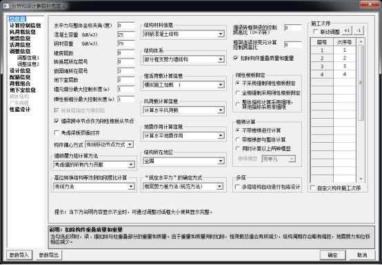Toggle 墙梁跨中节点作为刚性楼板从节点 checkbox
The image size is (382, 265).
coord(57,121)
